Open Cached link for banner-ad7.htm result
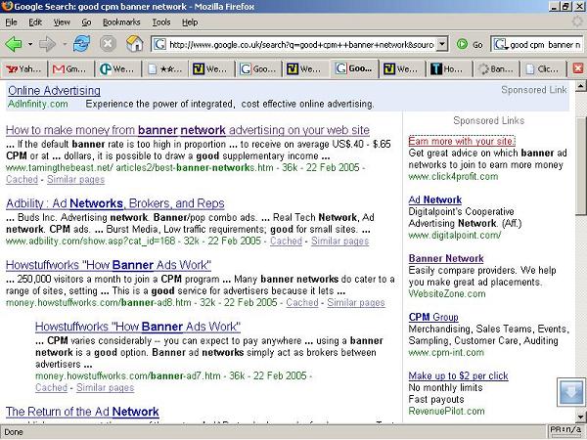This screenshot has height=440, width=587. (x=51, y=387)
